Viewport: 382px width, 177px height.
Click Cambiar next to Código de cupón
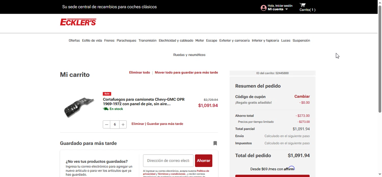click(302, 97)
